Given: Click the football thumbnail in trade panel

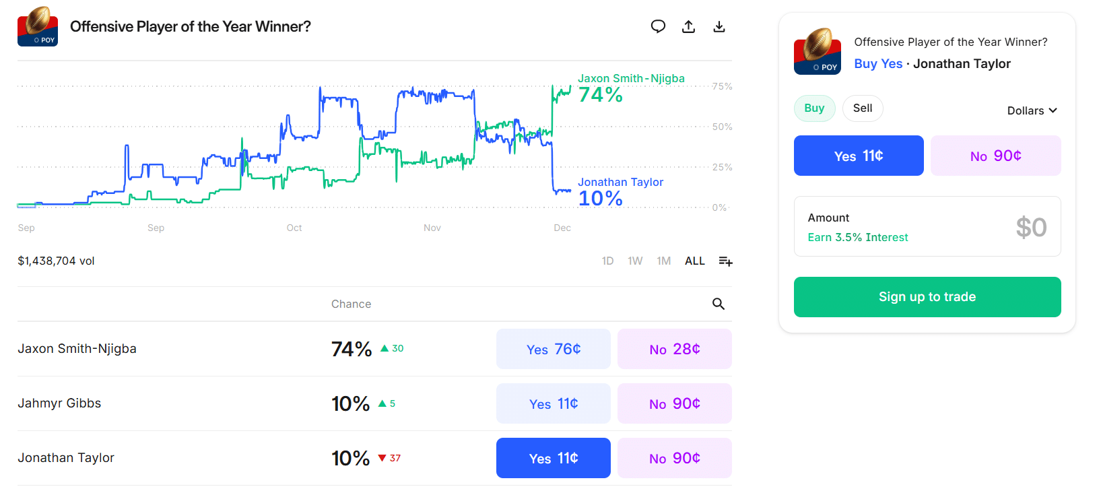Looking at the screenshot, I should pyautogui.click(x=818, y=51).
